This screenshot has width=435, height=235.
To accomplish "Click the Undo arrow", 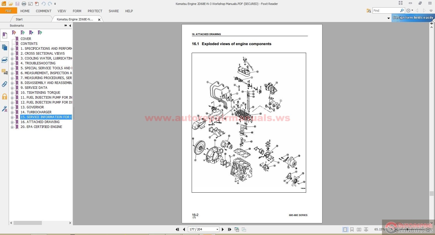I will (43, 4).
